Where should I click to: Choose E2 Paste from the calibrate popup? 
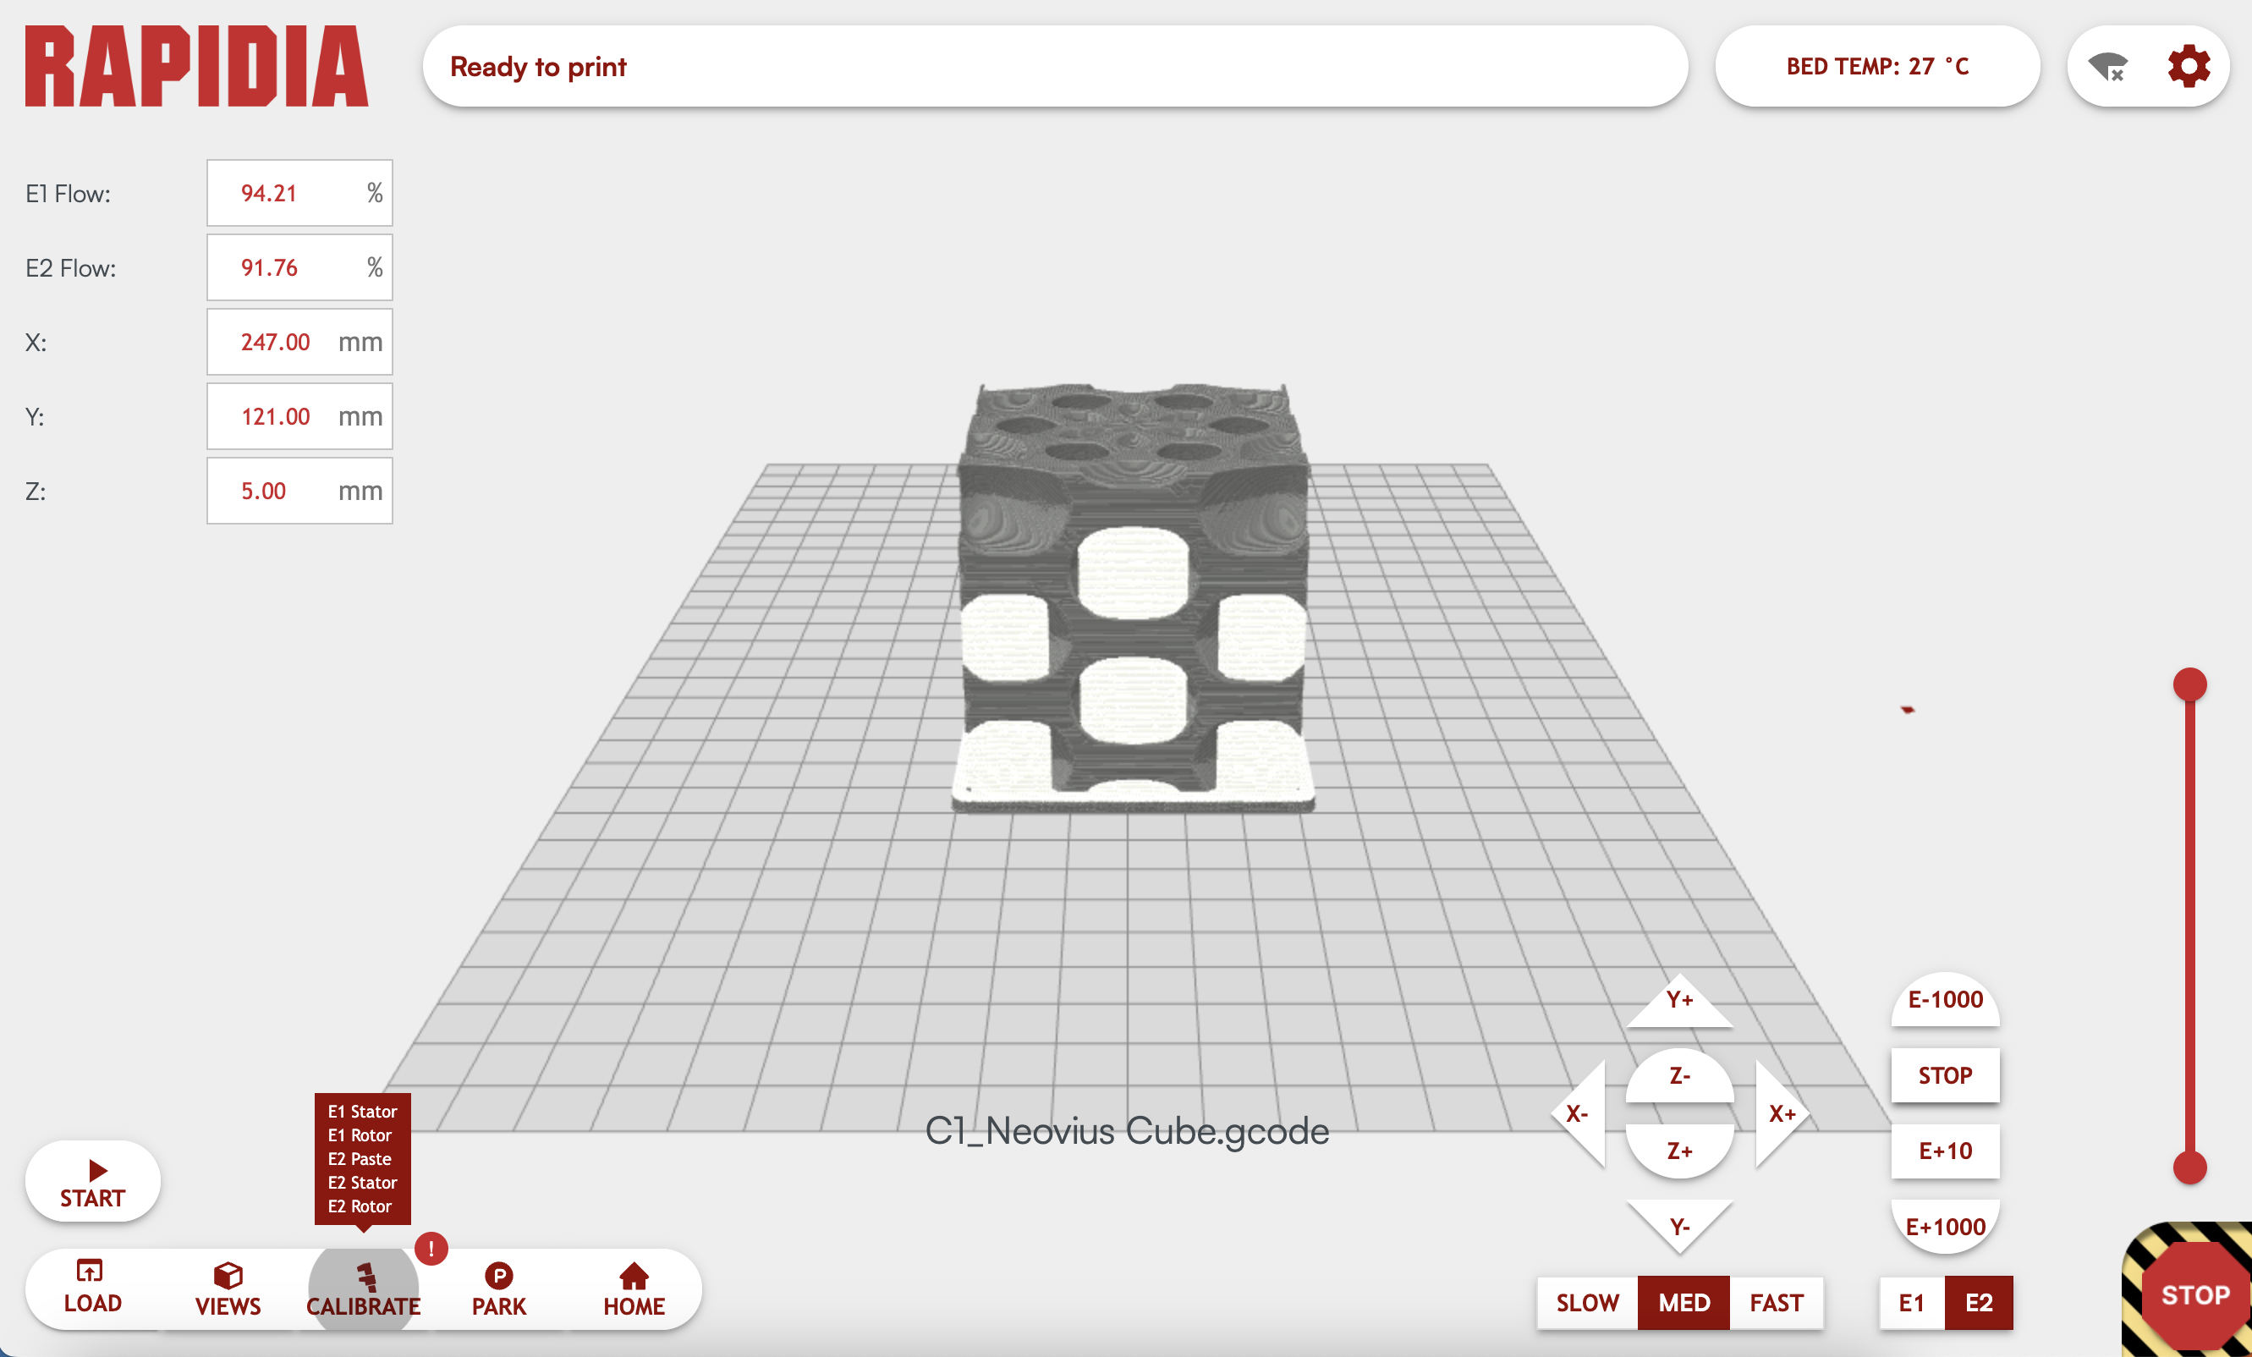click(360, 1159)
